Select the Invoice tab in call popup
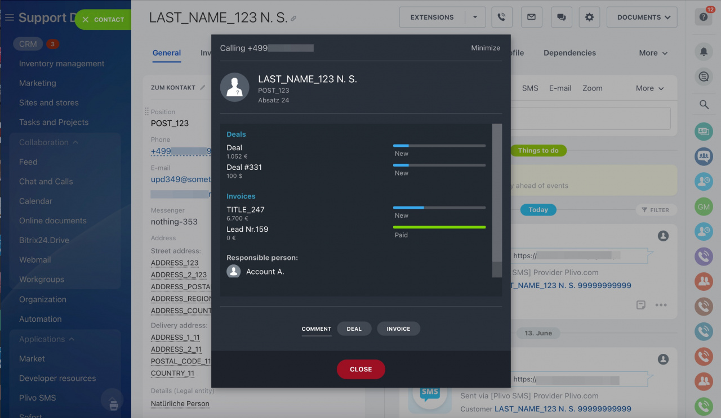Viewport: 721px width, 418px height. (x=398, y=329)
